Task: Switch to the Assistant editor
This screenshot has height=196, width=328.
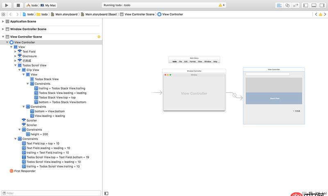Action: pyautogui.click(x=287, y=5)
